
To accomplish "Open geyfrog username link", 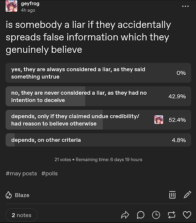I will [30, 4].
